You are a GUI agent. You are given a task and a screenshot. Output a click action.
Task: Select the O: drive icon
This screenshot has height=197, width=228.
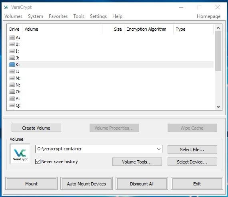(12, 92)
